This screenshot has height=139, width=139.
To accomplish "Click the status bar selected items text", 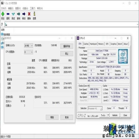I will pyautogui.click(x=6, y=136).
